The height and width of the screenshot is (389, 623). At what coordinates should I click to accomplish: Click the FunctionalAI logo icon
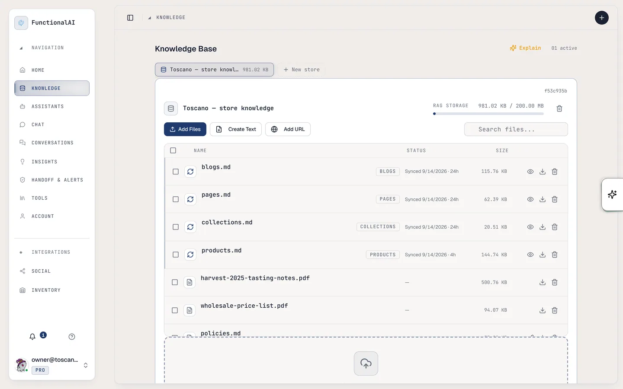coord(21,23)
